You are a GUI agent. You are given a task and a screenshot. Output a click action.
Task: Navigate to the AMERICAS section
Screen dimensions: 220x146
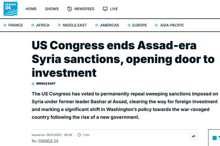[110, 25]
